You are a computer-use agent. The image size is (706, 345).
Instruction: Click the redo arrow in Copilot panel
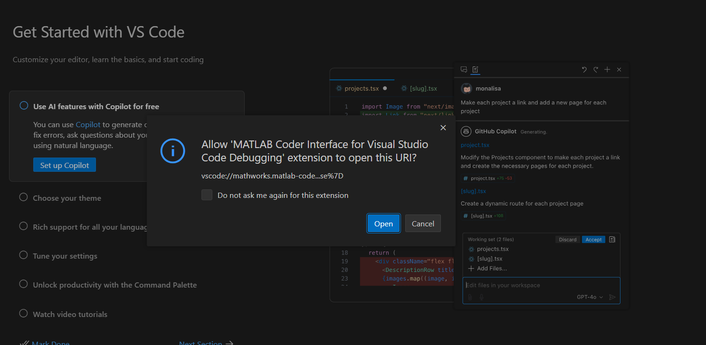596,70
